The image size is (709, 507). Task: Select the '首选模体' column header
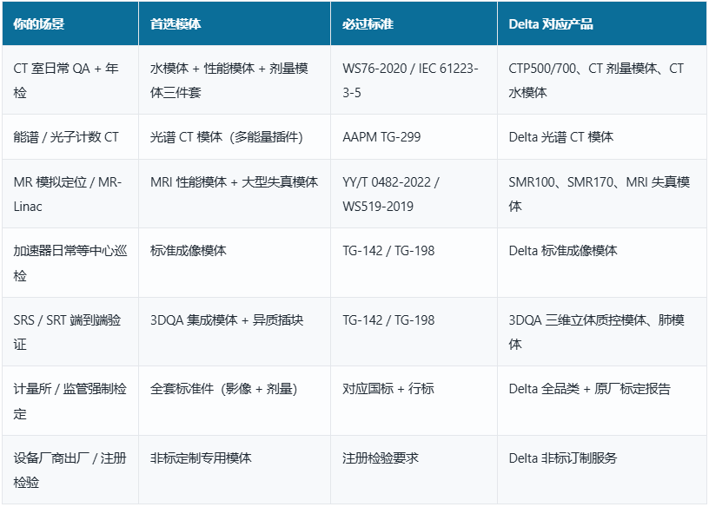pyautogui.click(x=235, y=23)
